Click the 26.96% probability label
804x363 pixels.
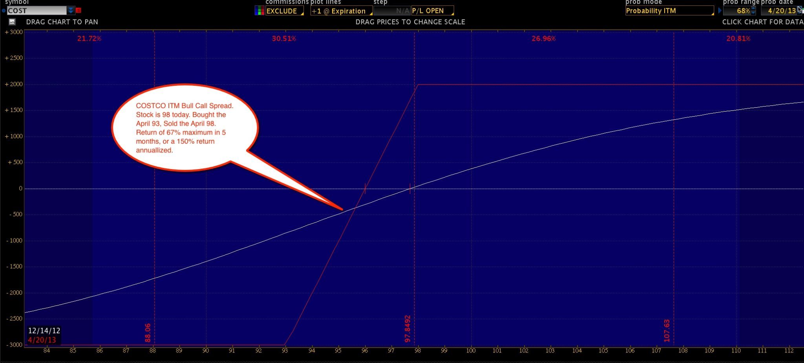543,38
